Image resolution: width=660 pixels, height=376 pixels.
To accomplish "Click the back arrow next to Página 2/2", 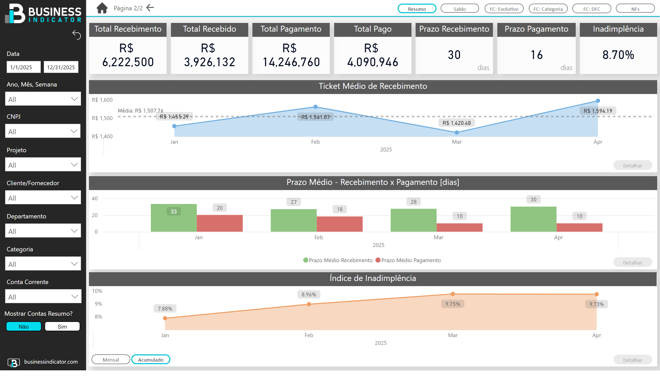I will coord(150,8).
